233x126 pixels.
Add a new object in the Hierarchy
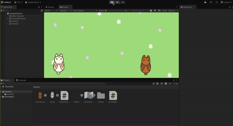2,10
